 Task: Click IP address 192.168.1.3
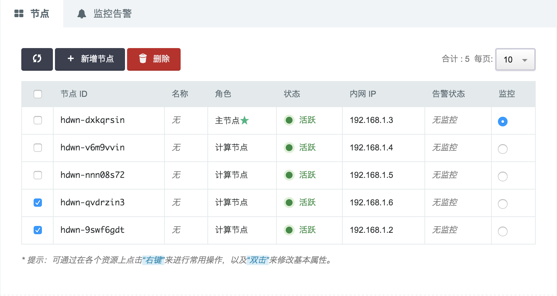(x=371, y=120)
